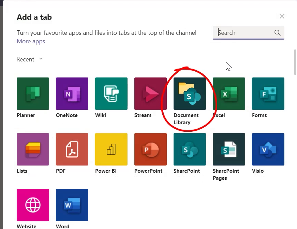Click the SharePoint Pages label text
Screen dimensions: 297x229
point(226,174)
